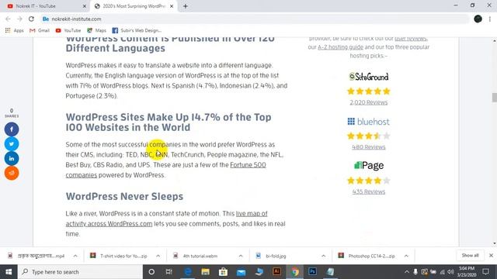Screen dimensions: 497x279
Task: Click iPage's four-star rating
Action: tap(369, 181)
